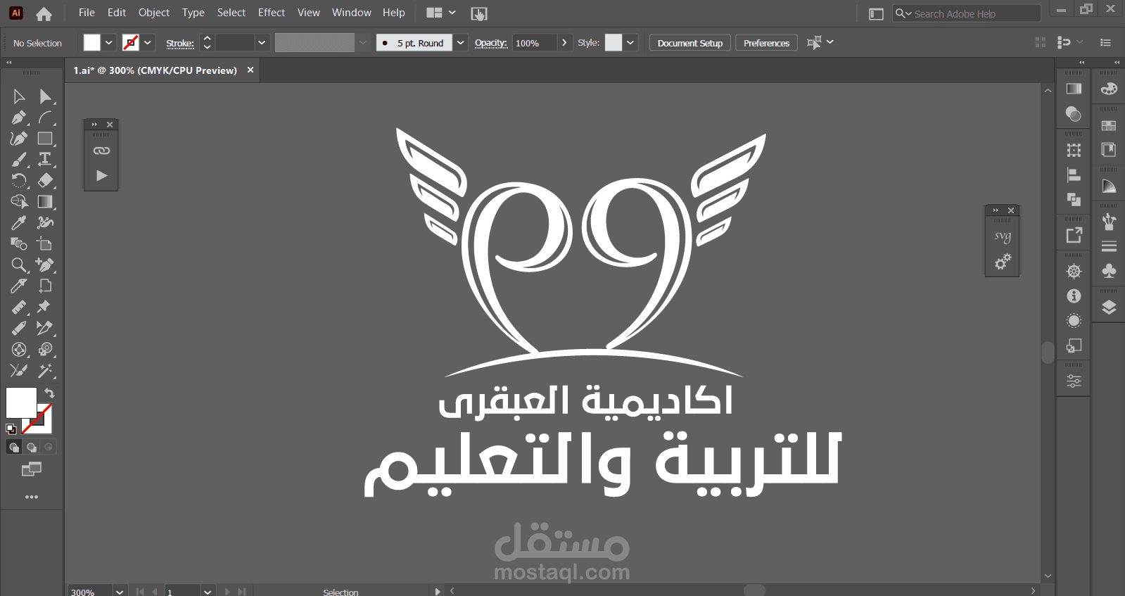Screen dimensions: 1125x596
Task: Select the Pen tool
Action: [x=19, y=118]
